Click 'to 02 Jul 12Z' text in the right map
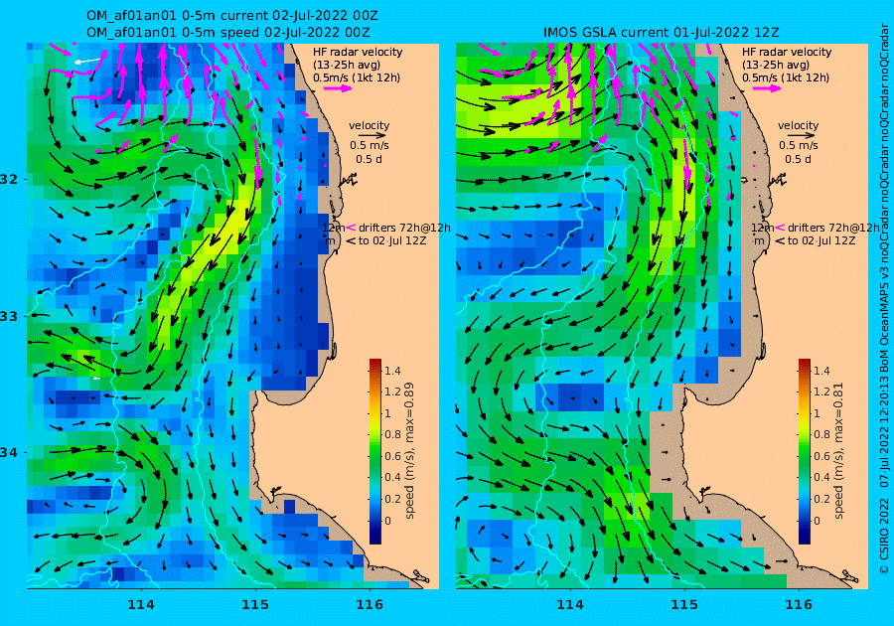This screenshot has height=626, width=894. point(821,240)
